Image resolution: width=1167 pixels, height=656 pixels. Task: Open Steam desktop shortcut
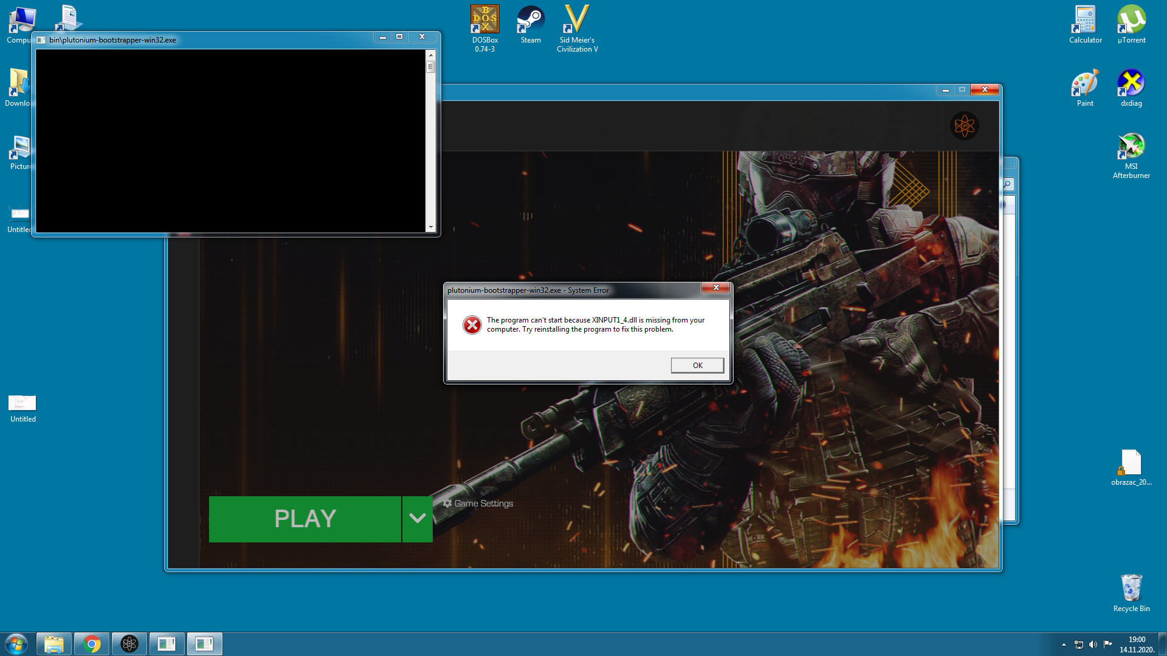[x=531, y=25]
